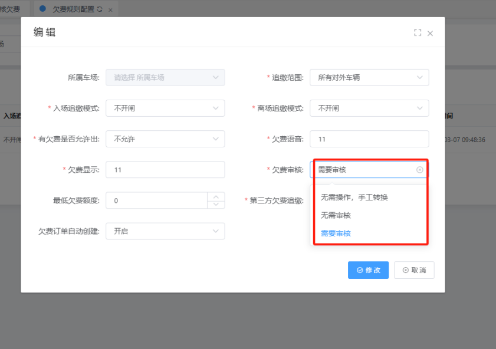Click the 取消 button
Image resolution: width=496 pixels, height=349 pixels.
pyautogui.click(x=414, y=270)
